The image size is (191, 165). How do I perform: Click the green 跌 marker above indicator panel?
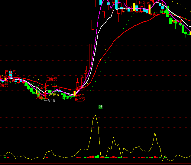click(101, 107)
